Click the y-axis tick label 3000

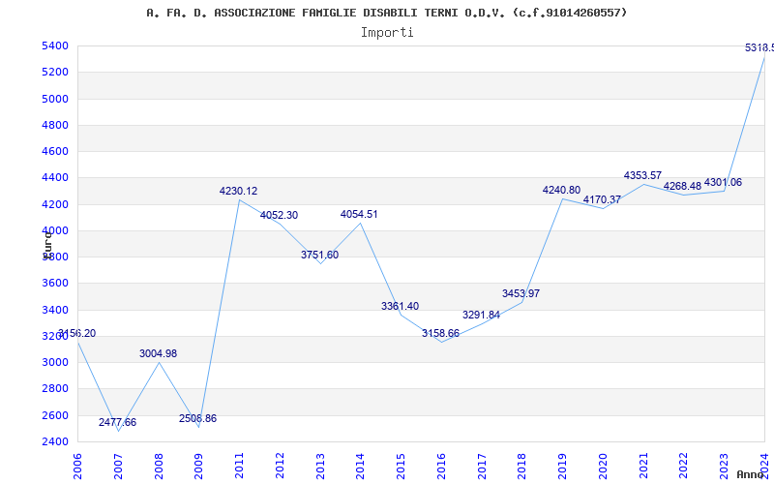click(x=55, y=362)
